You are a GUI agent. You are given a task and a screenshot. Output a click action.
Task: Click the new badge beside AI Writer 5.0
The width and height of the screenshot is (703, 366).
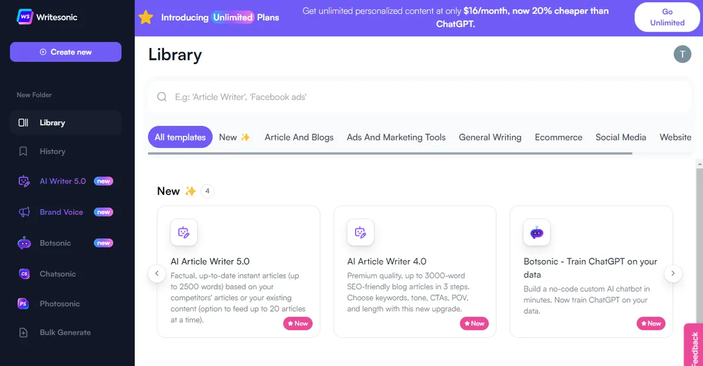104,182
